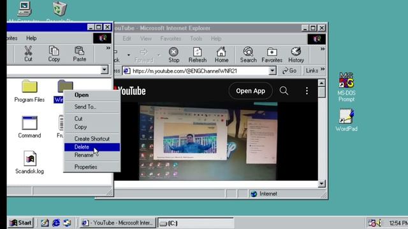Click the volume speaker tray icon
Screen dimensions: 408x229
tap(379, 223)
